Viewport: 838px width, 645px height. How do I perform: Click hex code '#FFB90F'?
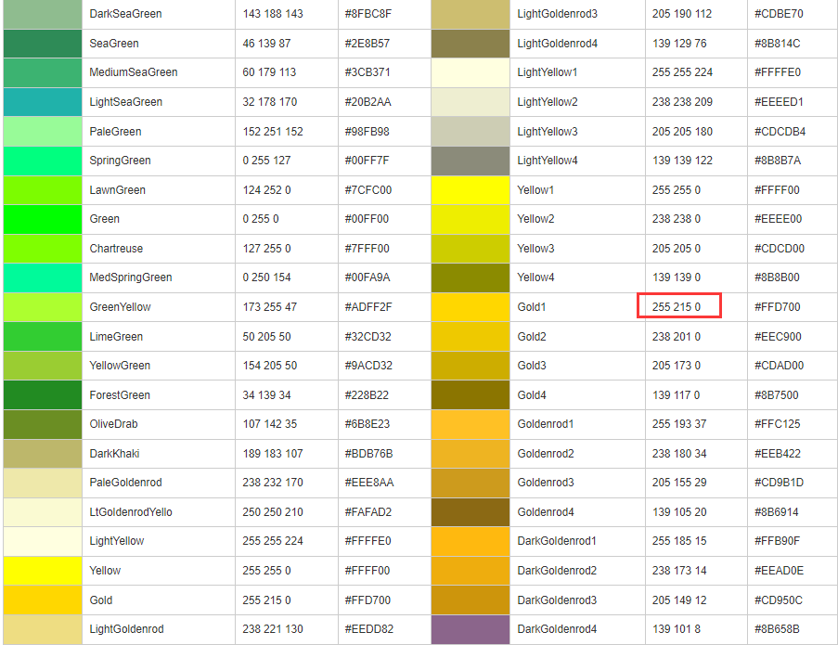[x=777, y=541]
